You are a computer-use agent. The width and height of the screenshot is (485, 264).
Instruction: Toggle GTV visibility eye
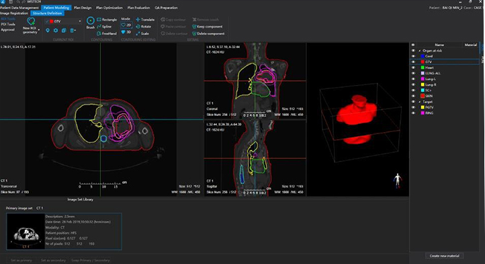[413, 62]
